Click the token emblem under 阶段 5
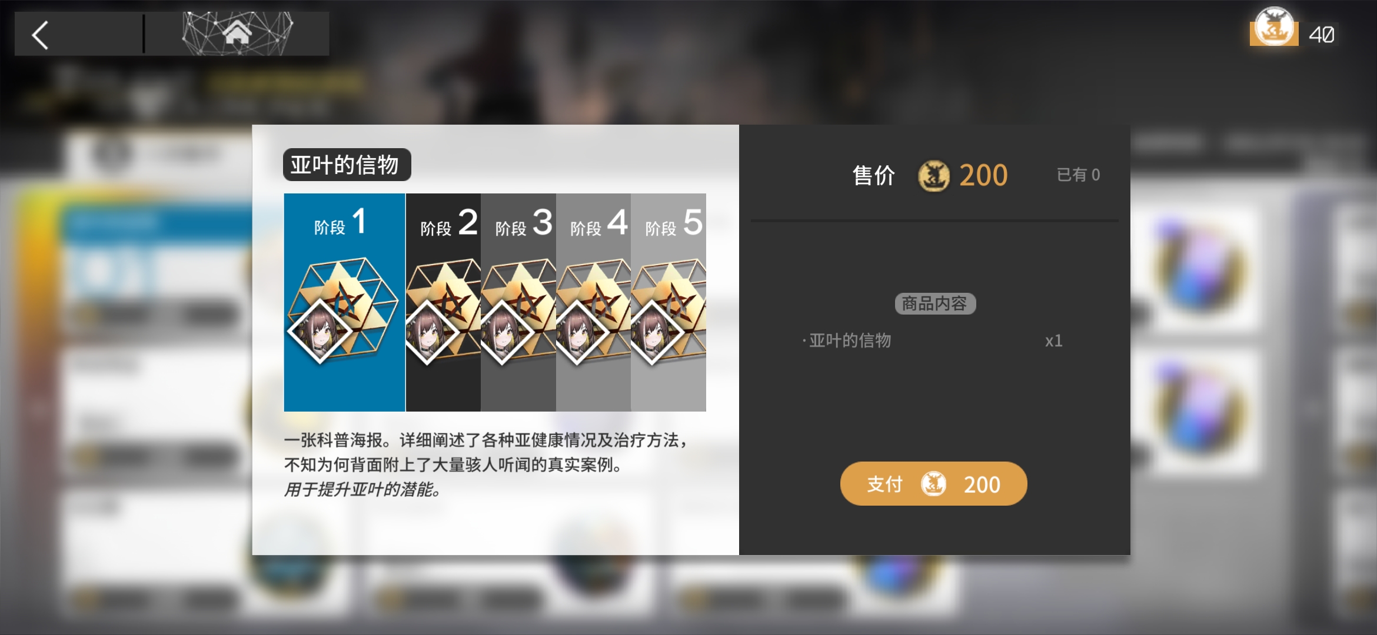Screen dimensions: 1377x635 tap(668, 311)
